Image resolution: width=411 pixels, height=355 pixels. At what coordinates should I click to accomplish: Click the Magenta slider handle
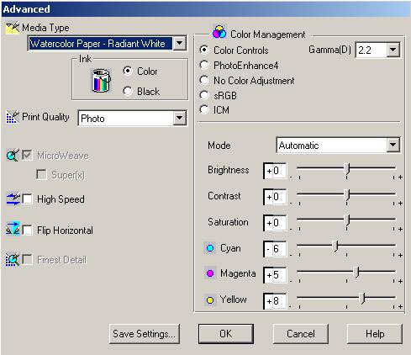point(356,272)
